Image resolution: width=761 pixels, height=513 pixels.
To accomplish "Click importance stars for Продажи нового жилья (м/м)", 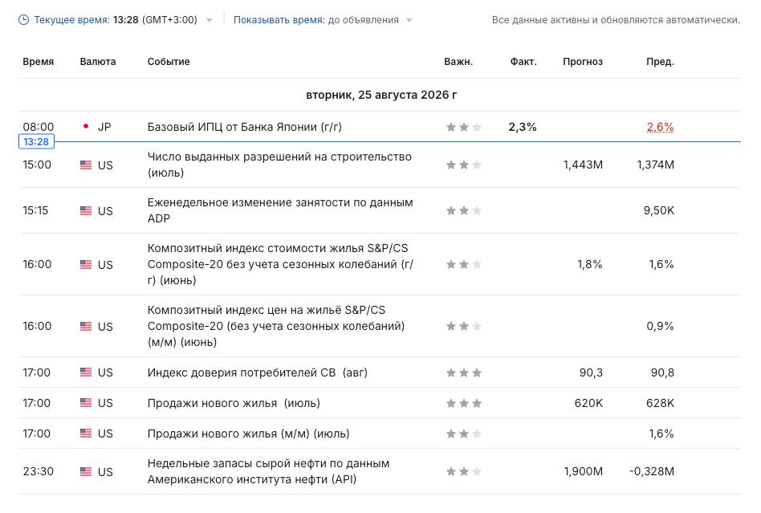I will click(x=464, y=434).
